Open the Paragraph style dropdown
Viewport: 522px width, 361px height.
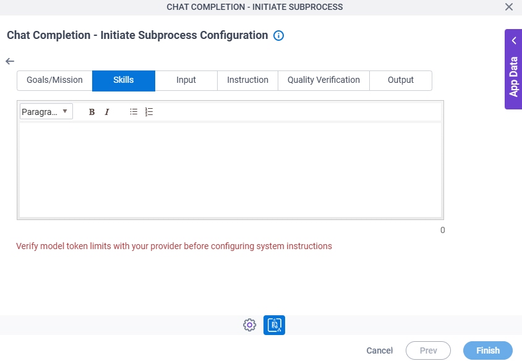click(46, 112)
